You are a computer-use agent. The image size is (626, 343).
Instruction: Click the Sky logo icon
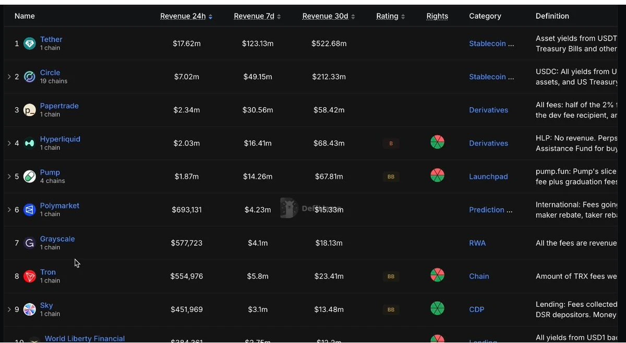(30, 310)
